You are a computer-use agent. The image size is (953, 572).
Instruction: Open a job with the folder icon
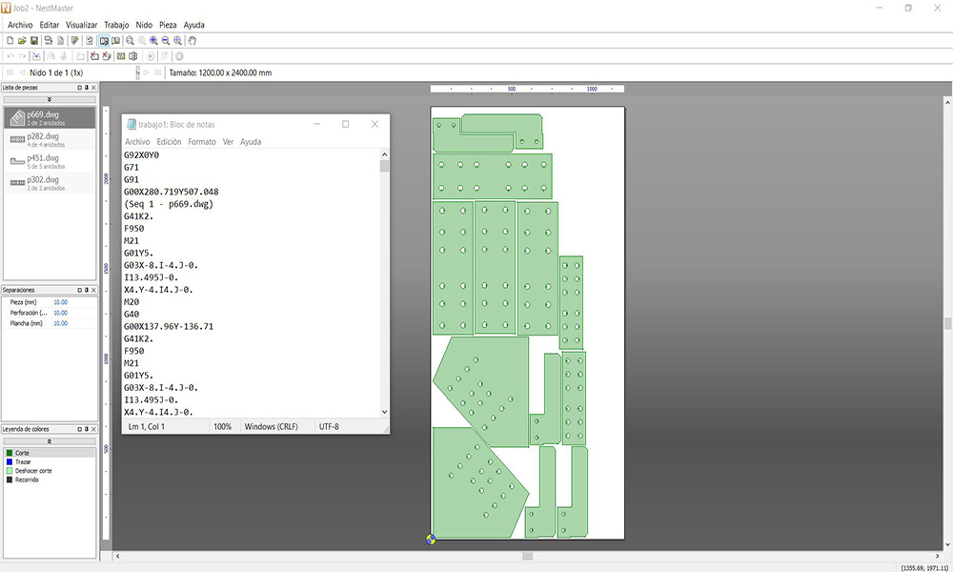22,41
